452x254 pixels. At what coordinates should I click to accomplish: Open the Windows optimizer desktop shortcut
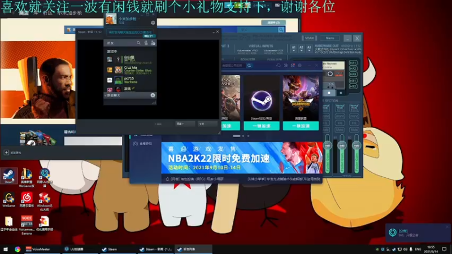45,202
